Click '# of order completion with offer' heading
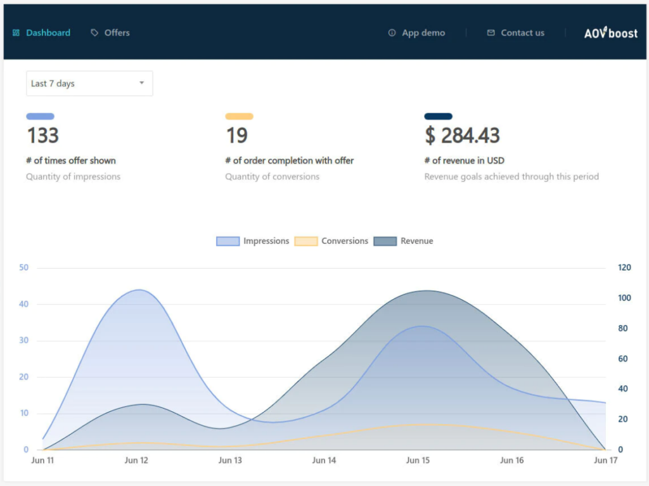 click(289, 160)
